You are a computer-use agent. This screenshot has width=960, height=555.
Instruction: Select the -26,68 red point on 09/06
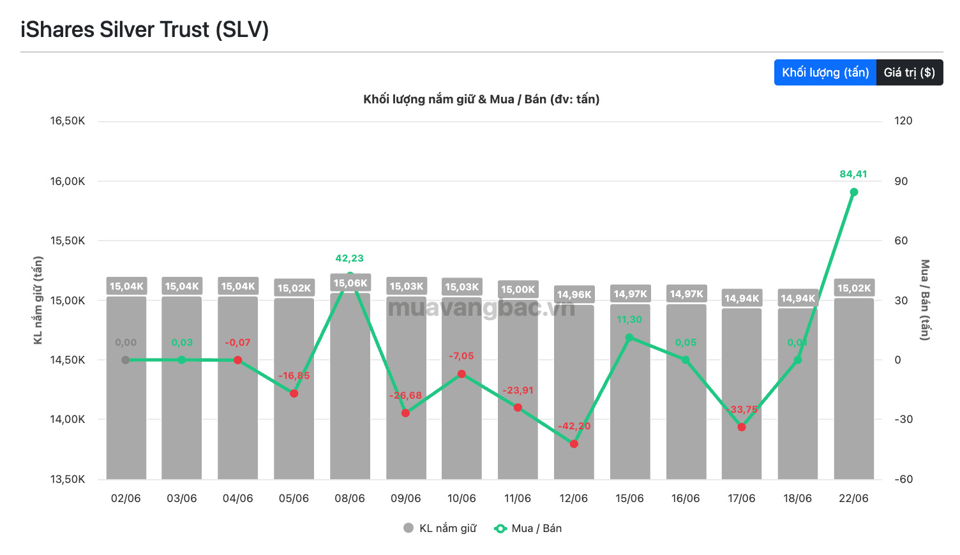click(x=405, y=413)
